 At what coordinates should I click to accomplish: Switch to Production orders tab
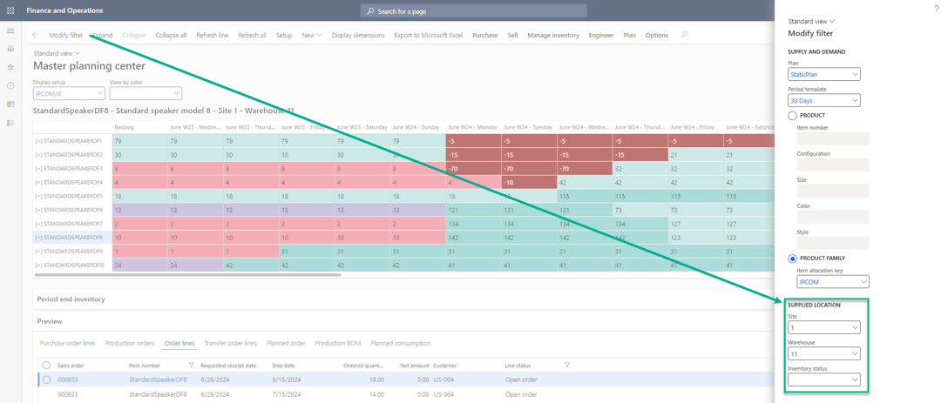click(x=130, y=343)
